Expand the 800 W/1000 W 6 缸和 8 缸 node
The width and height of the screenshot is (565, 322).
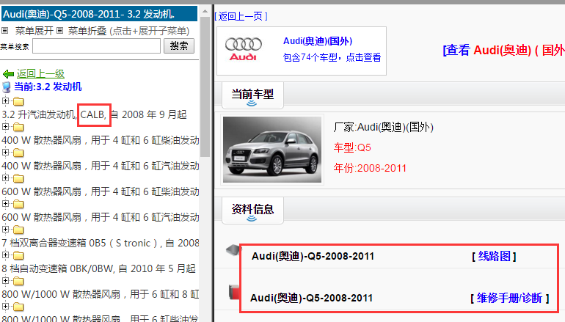pyautogui.click(x=5, y=280)
